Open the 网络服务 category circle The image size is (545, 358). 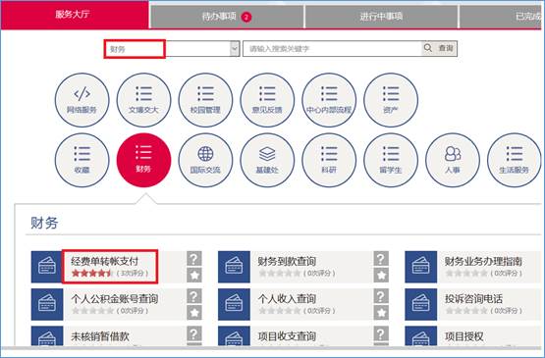[x=82, y=100]
